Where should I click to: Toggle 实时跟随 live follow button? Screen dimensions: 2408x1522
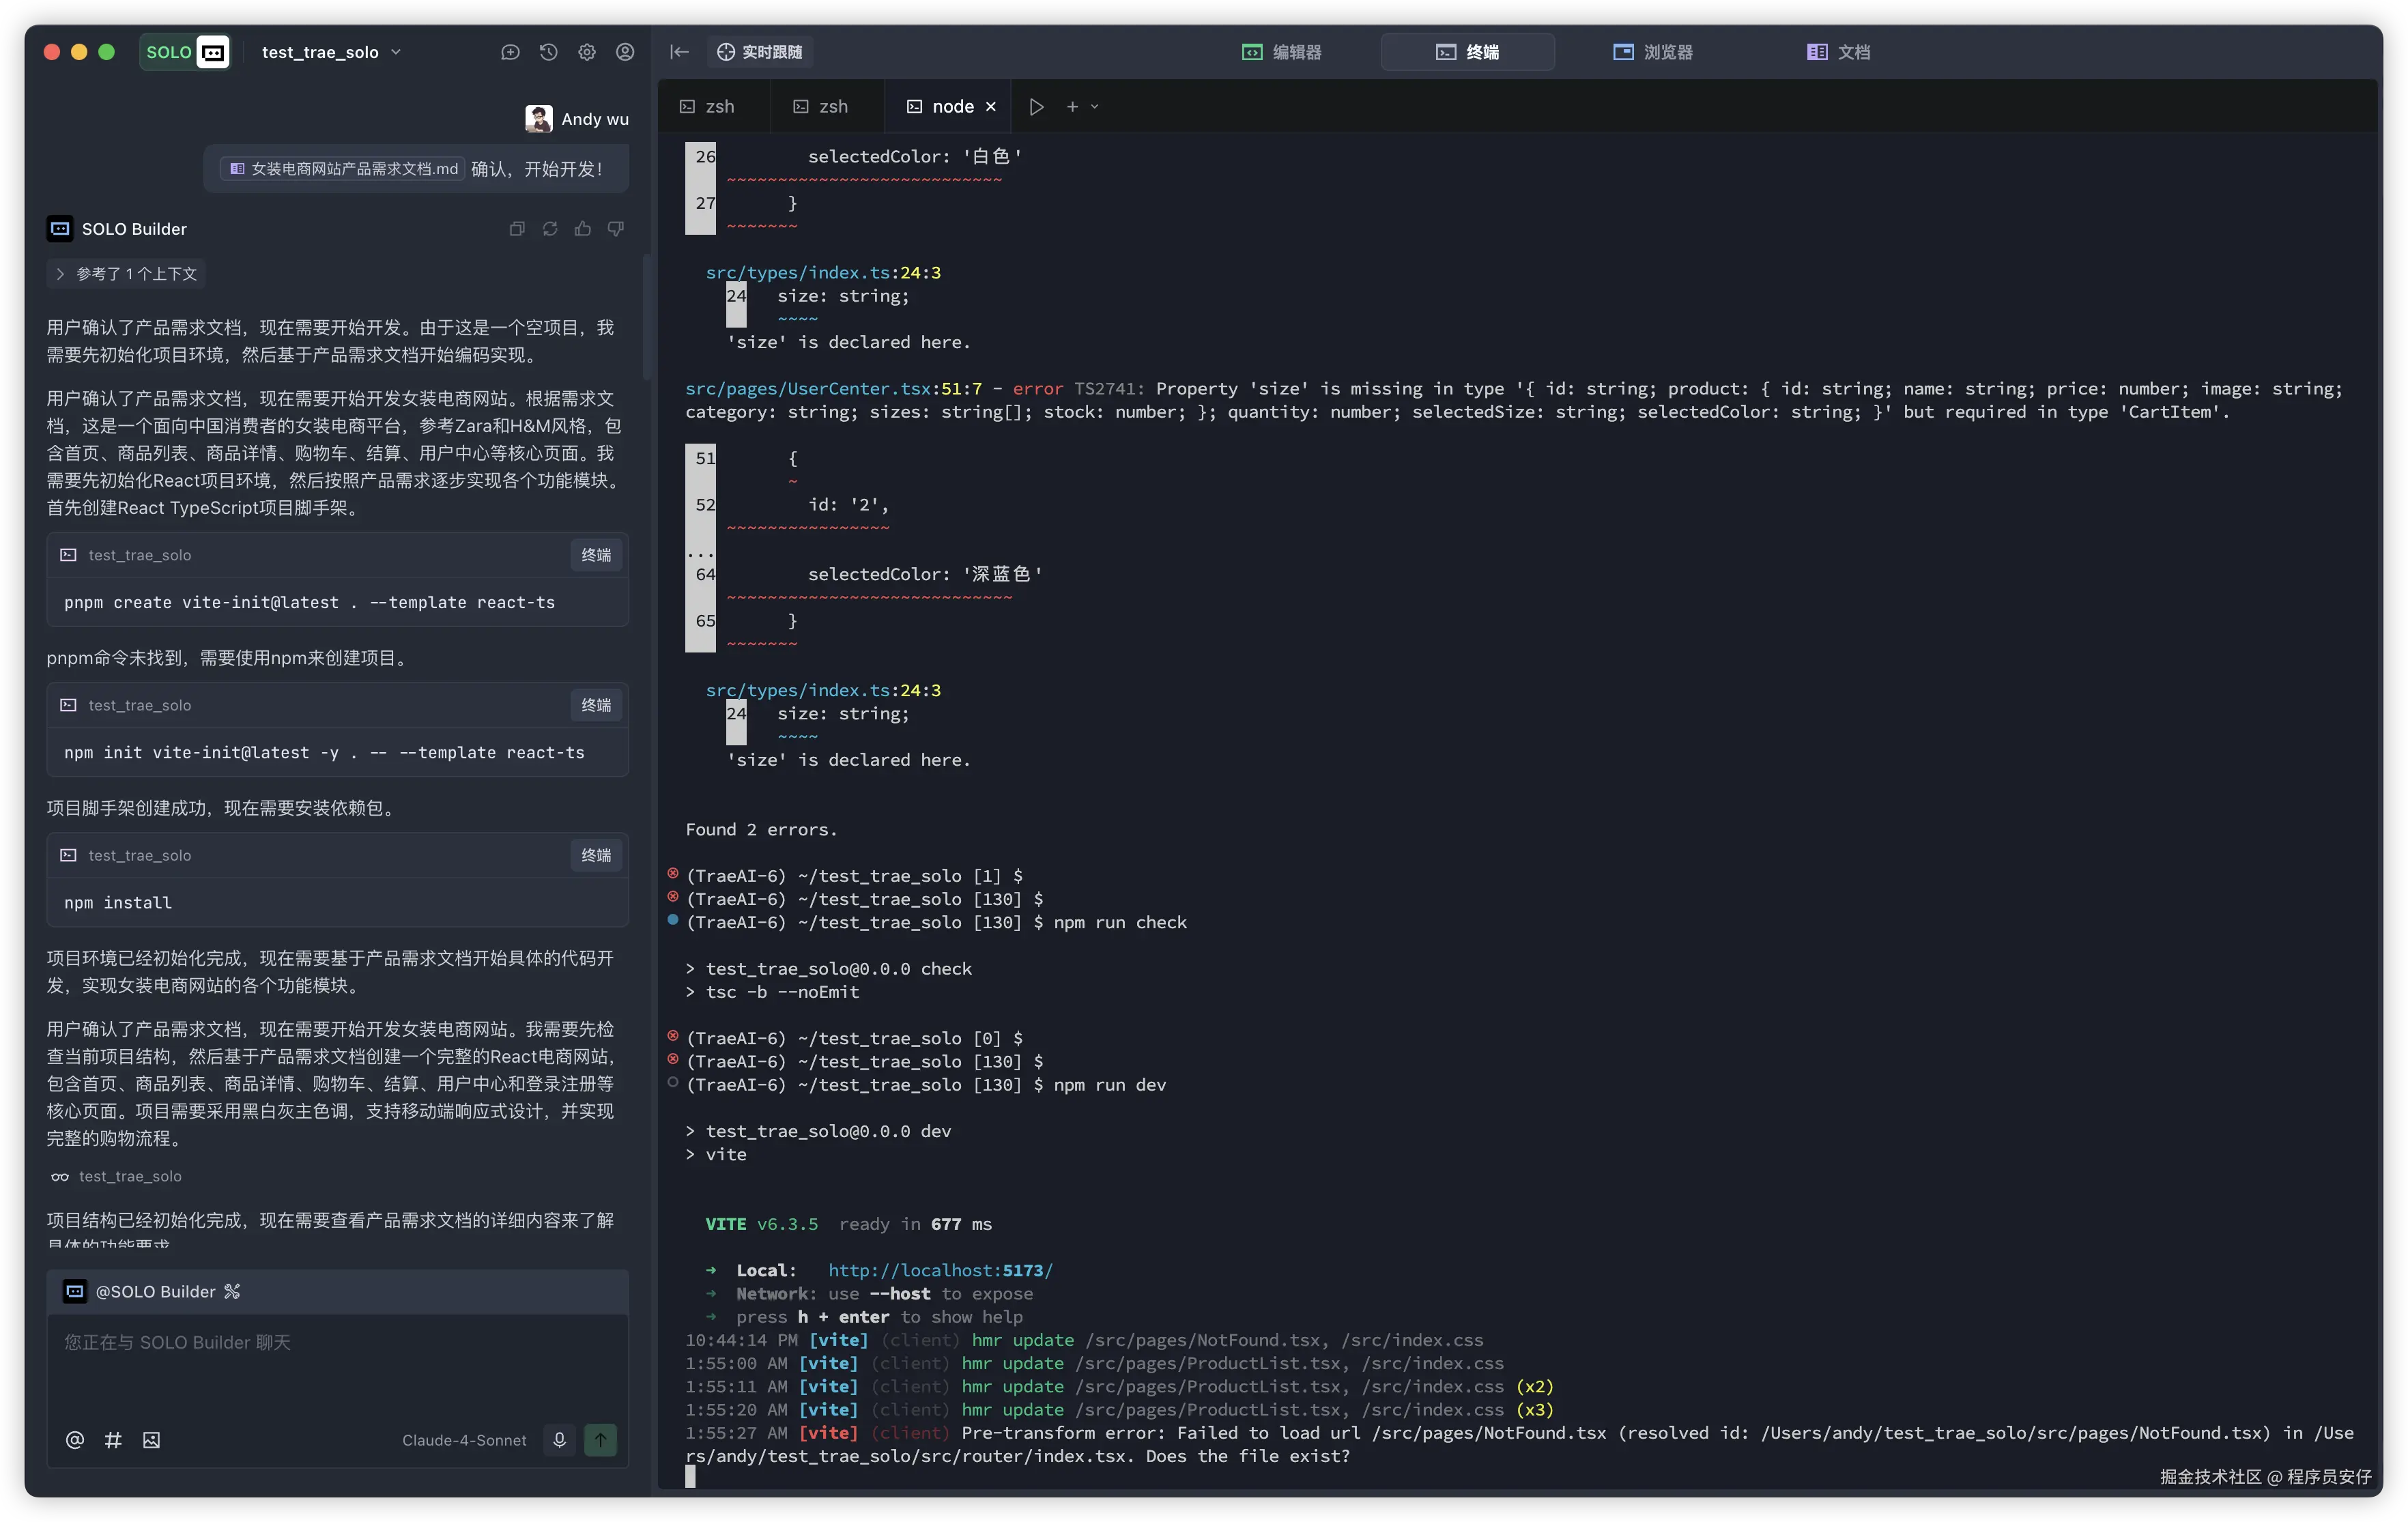[760, 52]
